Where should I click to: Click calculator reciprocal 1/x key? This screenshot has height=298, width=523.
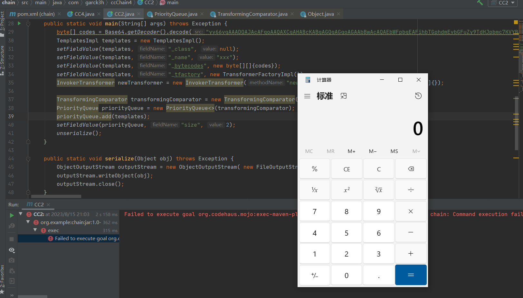tap(315, 190)
